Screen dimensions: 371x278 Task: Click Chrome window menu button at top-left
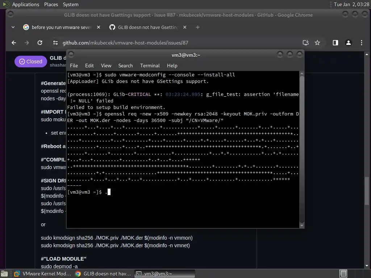pyautogui.click(x=11, y=14)
